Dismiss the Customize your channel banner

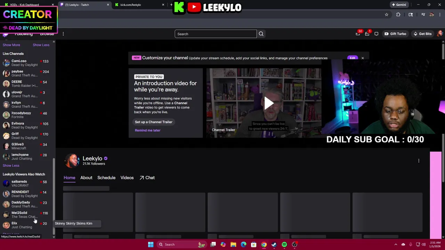tap(363, 58)
